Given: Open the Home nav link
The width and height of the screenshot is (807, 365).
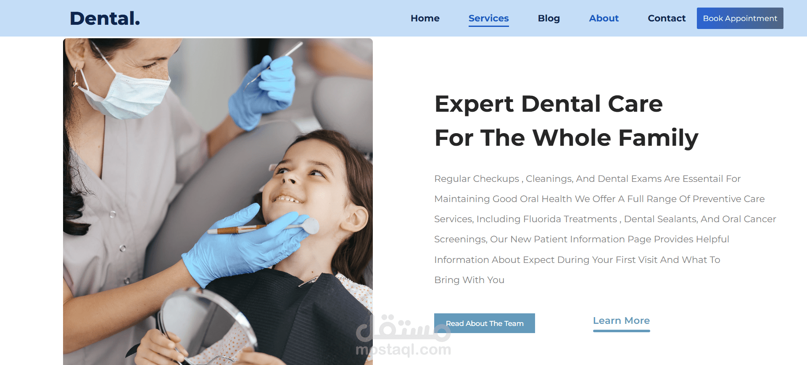Looking at the screenshot, I should (x=425, y=18).
